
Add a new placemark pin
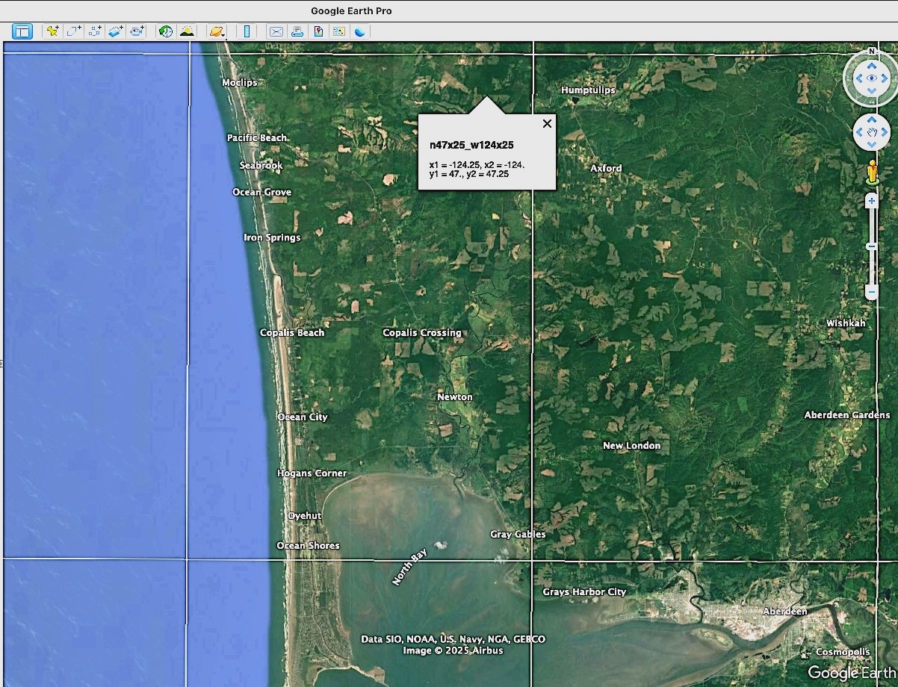(x=52, y=31)
